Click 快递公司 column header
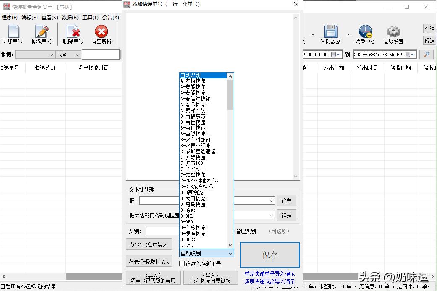The width and height of the screenshot is (437, 291). point(45,68)
